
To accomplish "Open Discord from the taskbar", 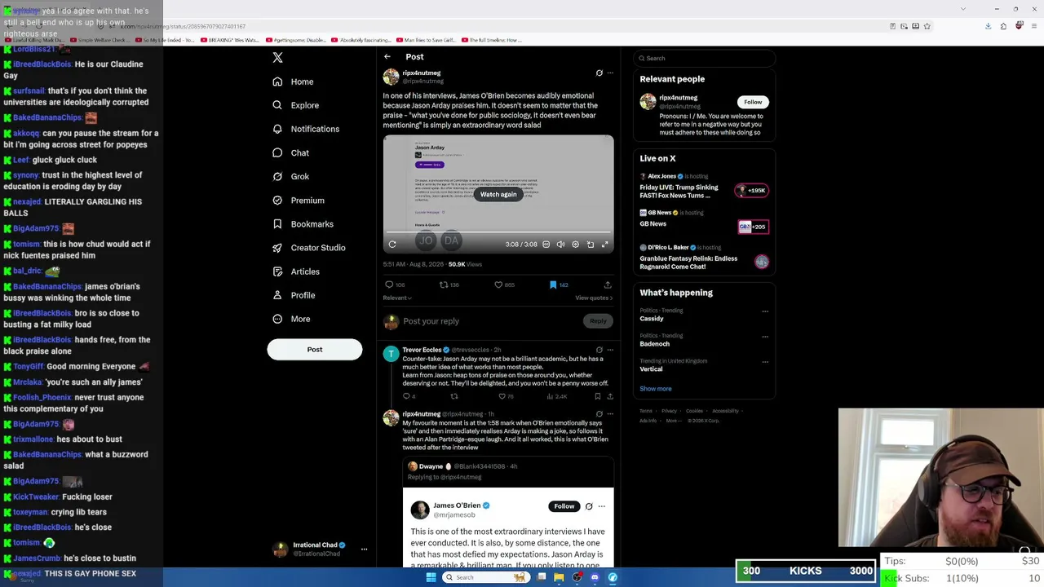I will pyautogui.click(x=595, y=577).
